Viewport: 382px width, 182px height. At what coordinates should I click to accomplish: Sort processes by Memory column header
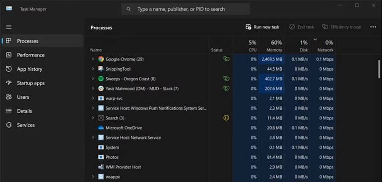[x=272, y=46]
